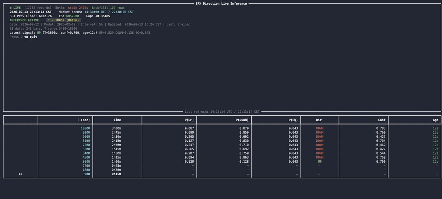The image size is (442, 199).
Task: Click the 12s Age cell in the 10800 row
Action: pyautogui.click(x=436, y=128)
